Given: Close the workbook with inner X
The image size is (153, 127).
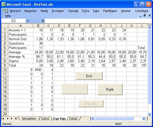Looking at the screenshot, I should click(x=149, y=16).
